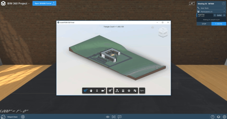227x119 pixels.
Task: Open the comments speech bubble icon
Action: tap(120, 117)
